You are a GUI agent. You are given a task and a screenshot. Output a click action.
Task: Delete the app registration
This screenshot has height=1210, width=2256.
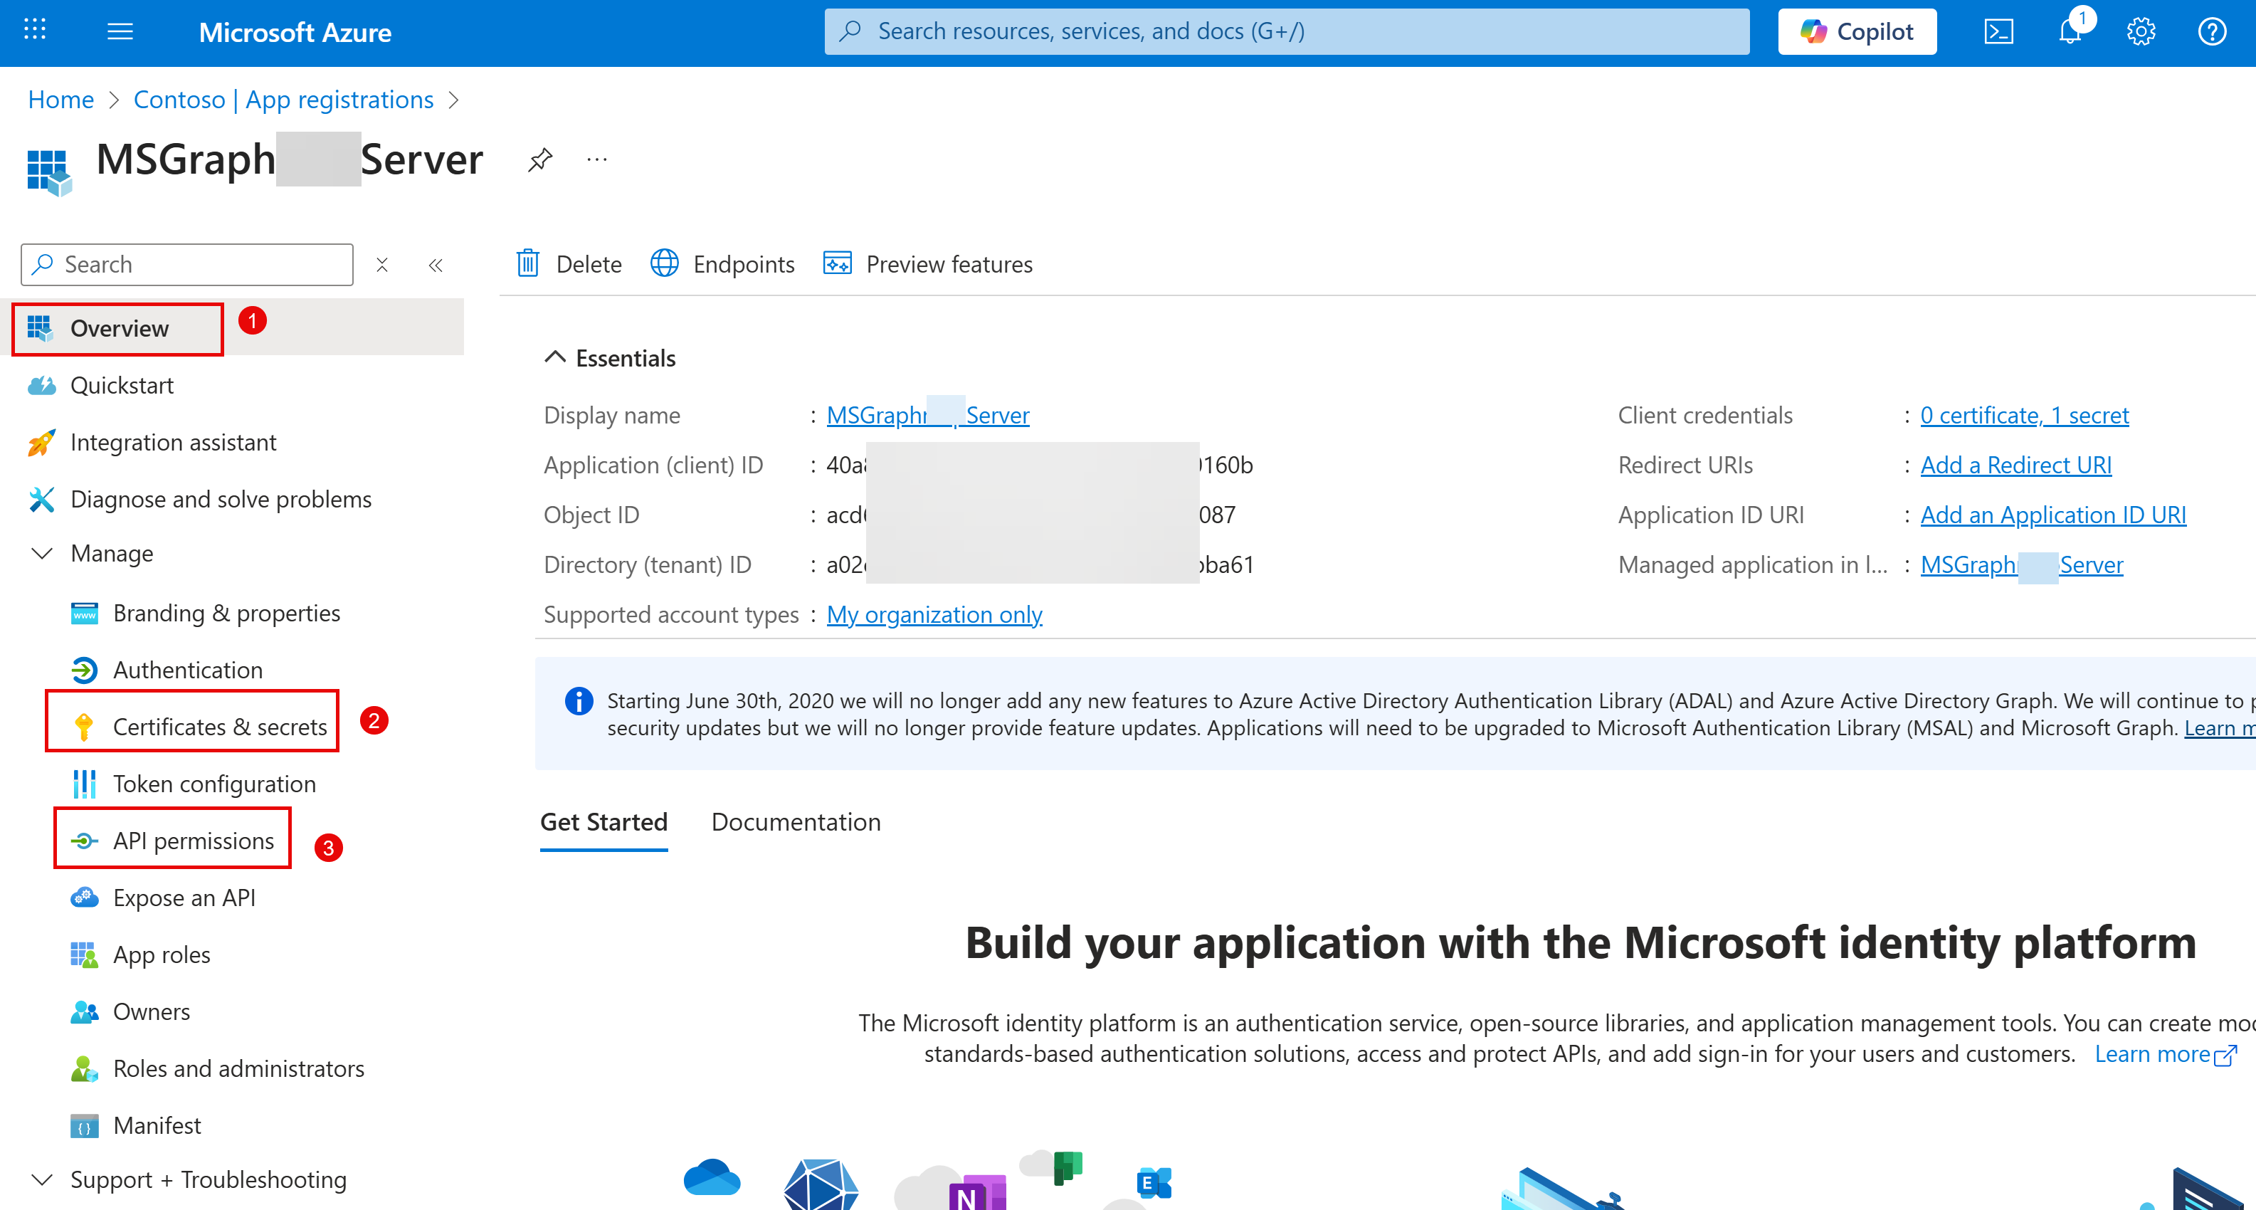click(569, 264)
